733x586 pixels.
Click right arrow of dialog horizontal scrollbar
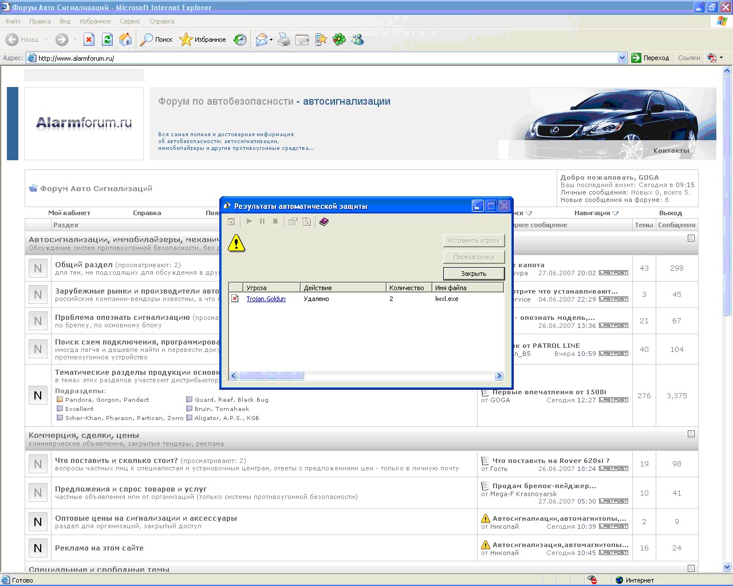coord(499,375)
